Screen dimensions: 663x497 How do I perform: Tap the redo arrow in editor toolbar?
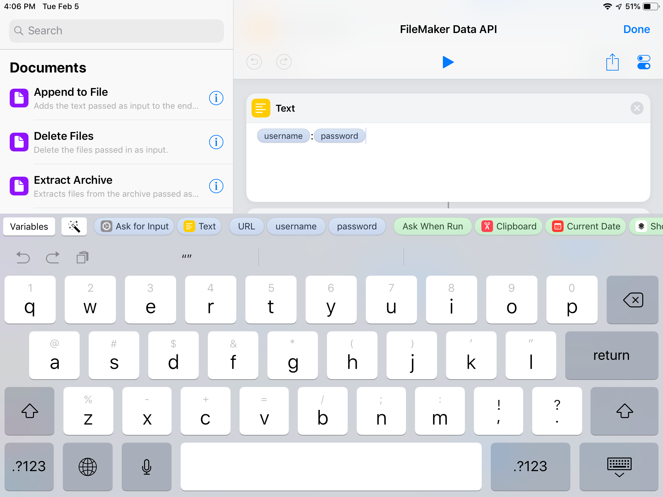(284, 62)
